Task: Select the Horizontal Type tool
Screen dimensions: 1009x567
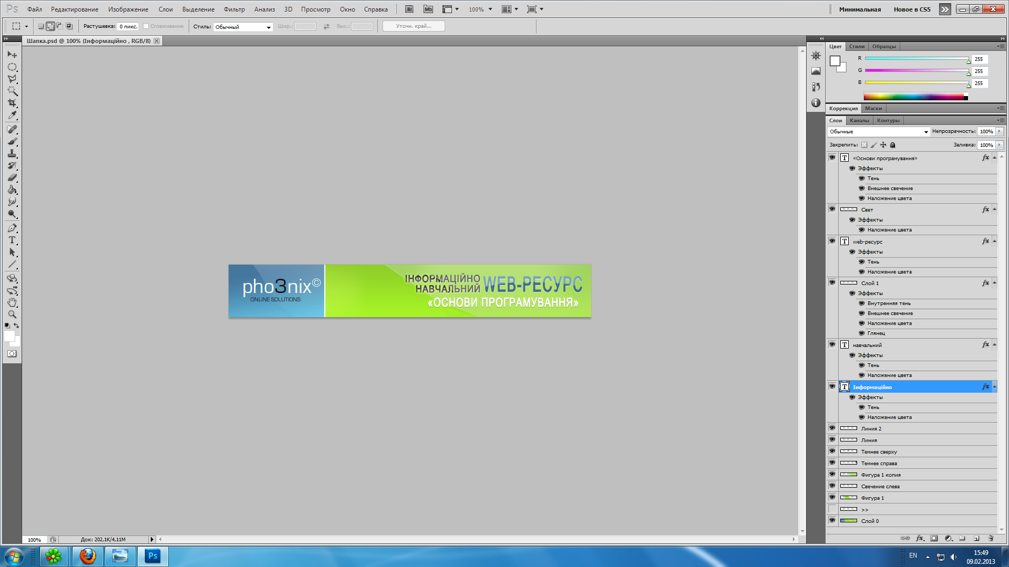Action: pyautogui.click(x=12, y=240)
